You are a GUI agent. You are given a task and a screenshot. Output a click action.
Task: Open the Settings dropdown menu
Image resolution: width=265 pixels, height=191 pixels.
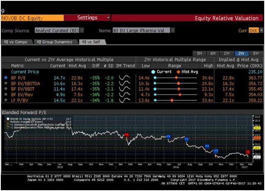(87, 18)
